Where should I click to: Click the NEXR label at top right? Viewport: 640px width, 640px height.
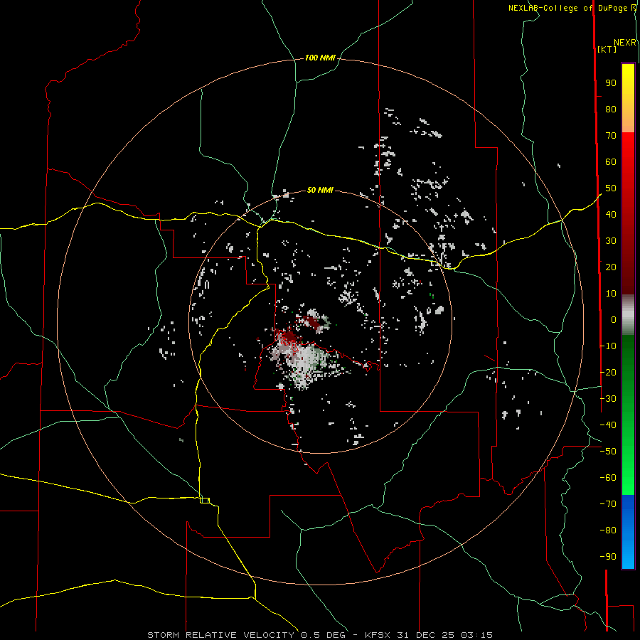pyautogui.click(x=625, y=43)
